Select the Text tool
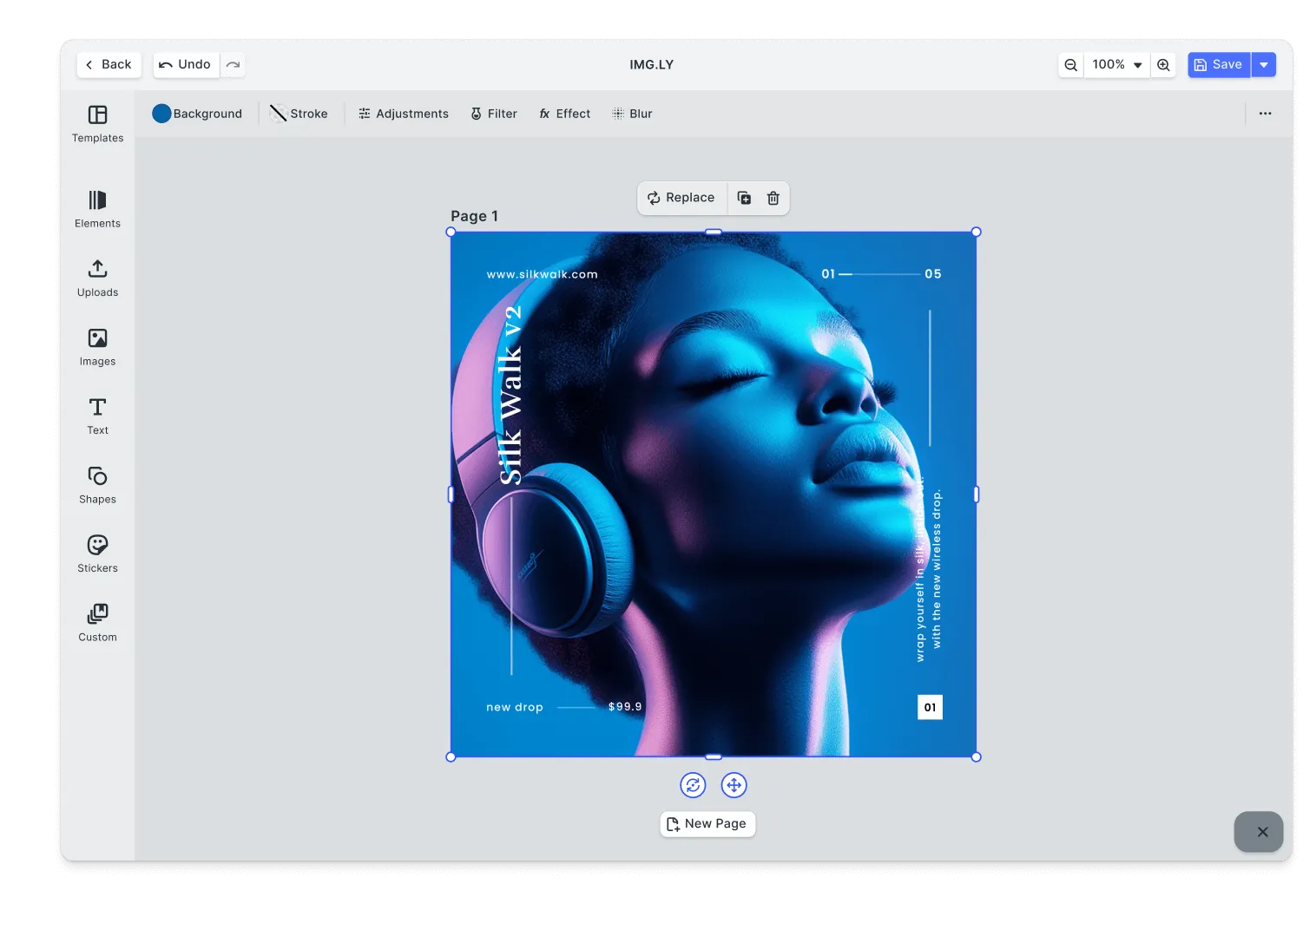Image resolution: width=1316 pixels, height=930 pixels. 97,416
